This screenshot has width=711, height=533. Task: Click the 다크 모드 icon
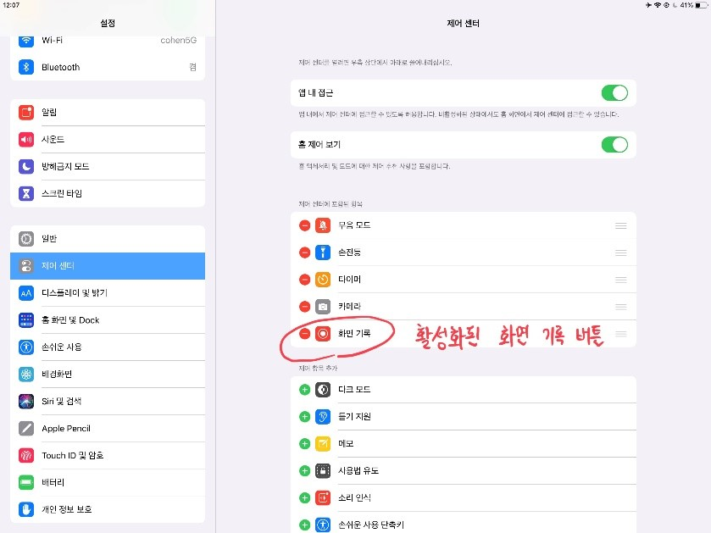pos(323,389)
